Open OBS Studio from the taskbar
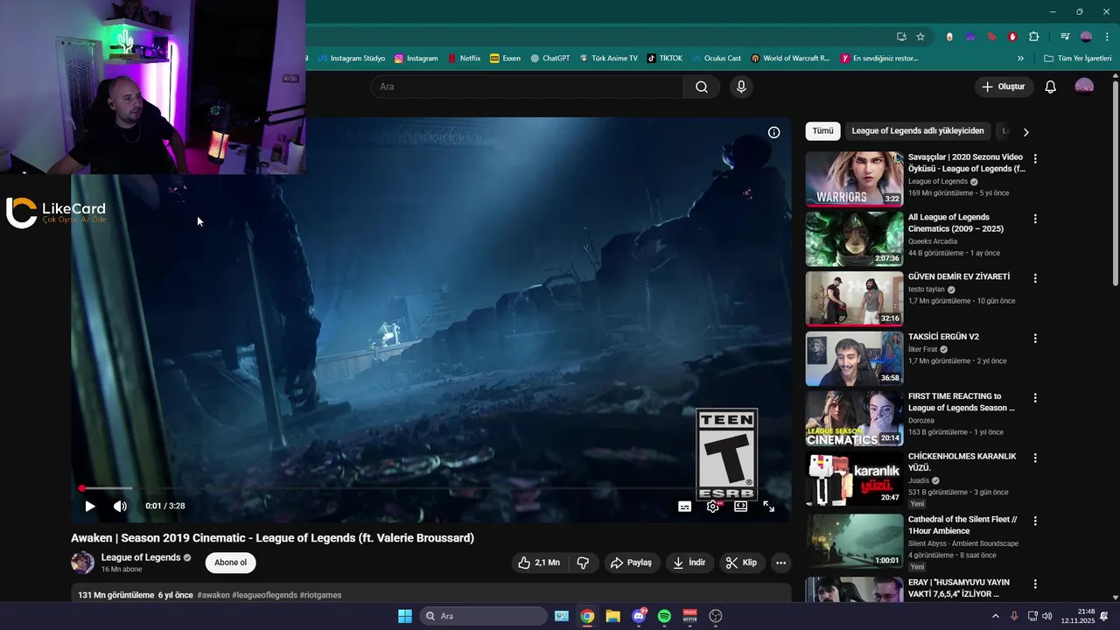 716,616
